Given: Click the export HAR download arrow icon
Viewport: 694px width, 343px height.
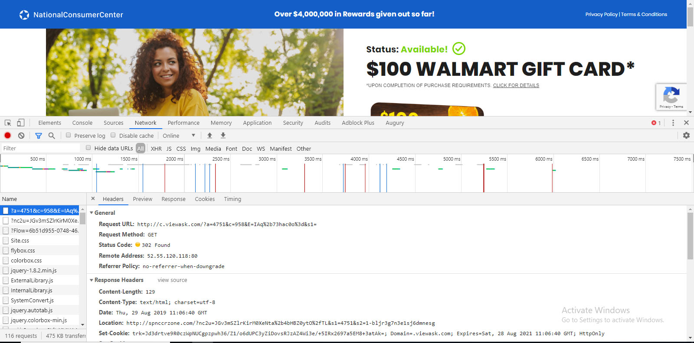Looking at the screenshot, I should 223,136.
